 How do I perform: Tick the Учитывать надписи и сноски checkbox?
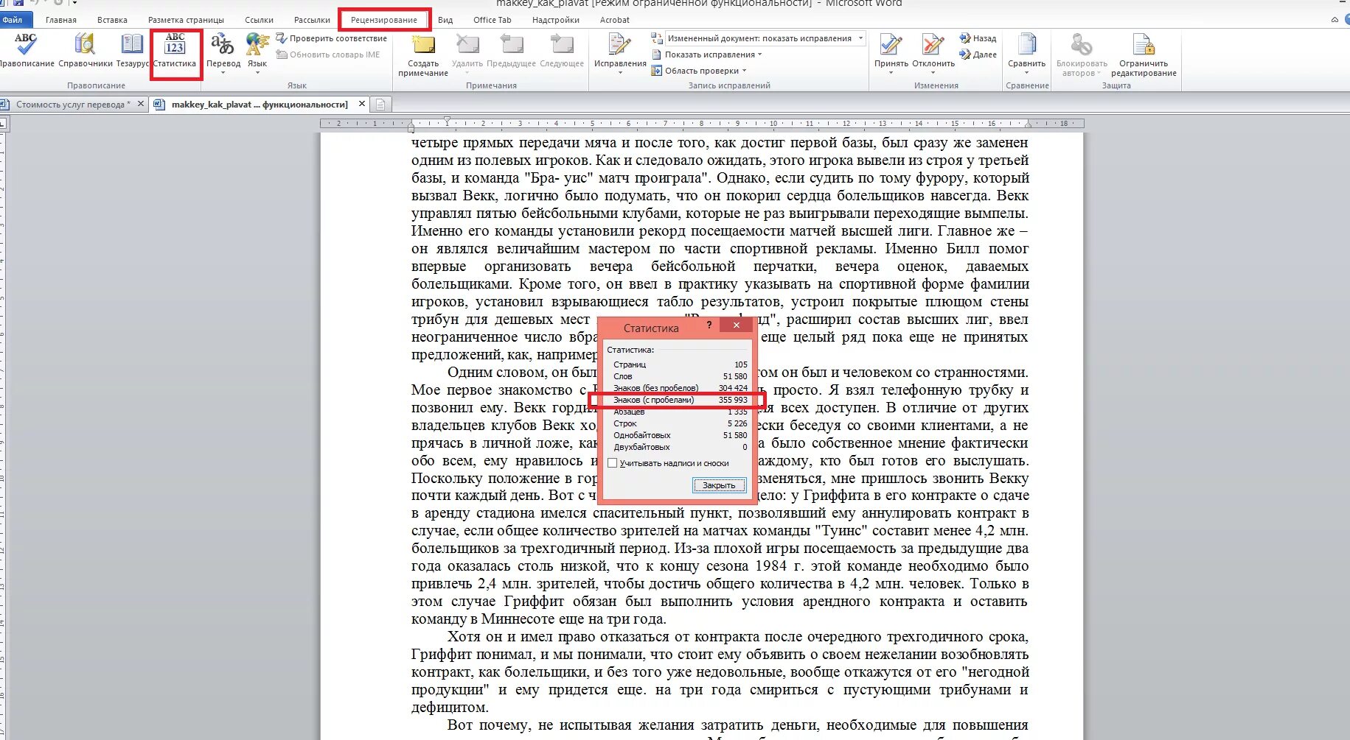613,463
